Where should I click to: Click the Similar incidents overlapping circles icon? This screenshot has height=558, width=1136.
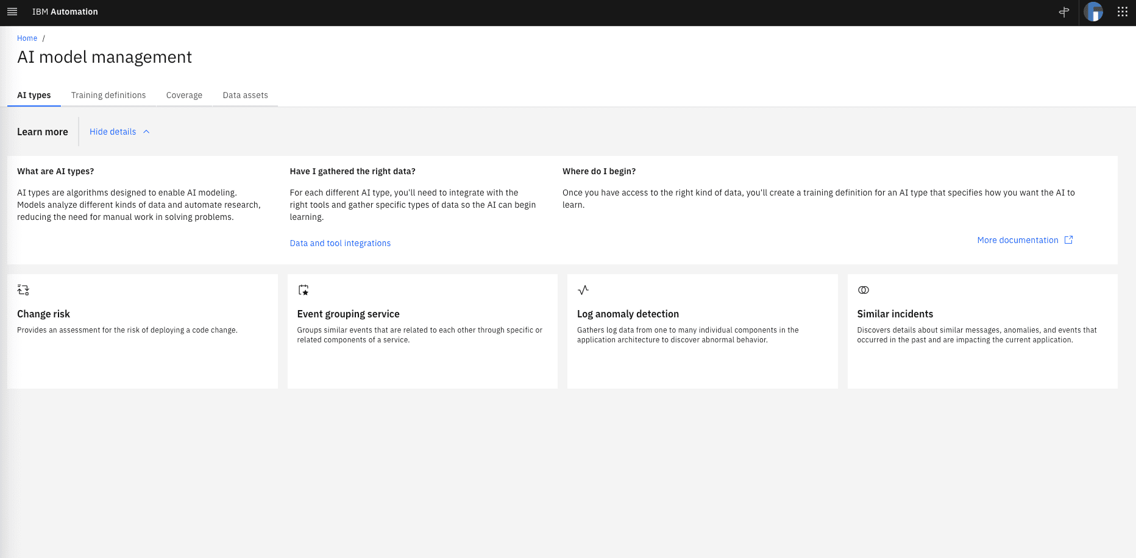(x=864, y=290)
